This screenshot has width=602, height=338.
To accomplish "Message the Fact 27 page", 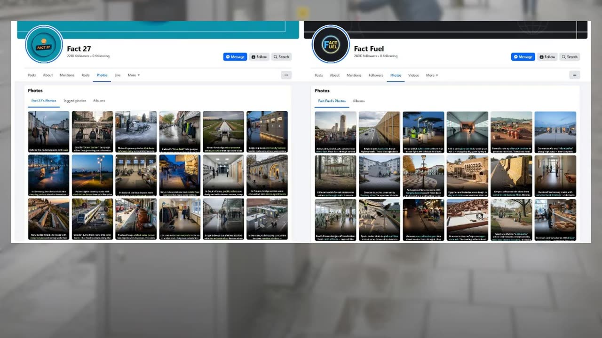I will point(235,57).
